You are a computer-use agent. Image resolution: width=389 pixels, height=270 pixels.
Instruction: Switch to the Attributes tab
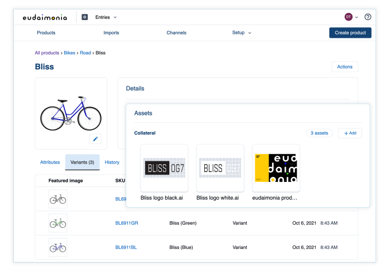[50, 162]
